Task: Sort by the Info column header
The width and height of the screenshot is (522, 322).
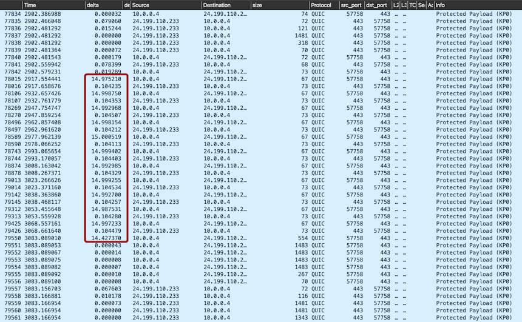Action: 440,5
